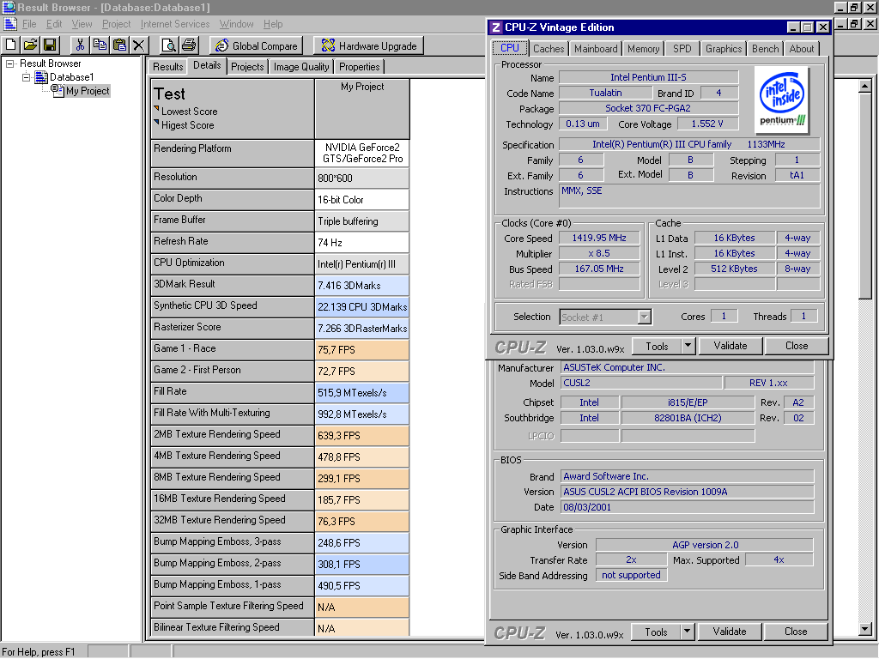This screenshot has width=879, height=659.
Task: Open Print Preview from the toolbar
Action: [x=169, y=45]
